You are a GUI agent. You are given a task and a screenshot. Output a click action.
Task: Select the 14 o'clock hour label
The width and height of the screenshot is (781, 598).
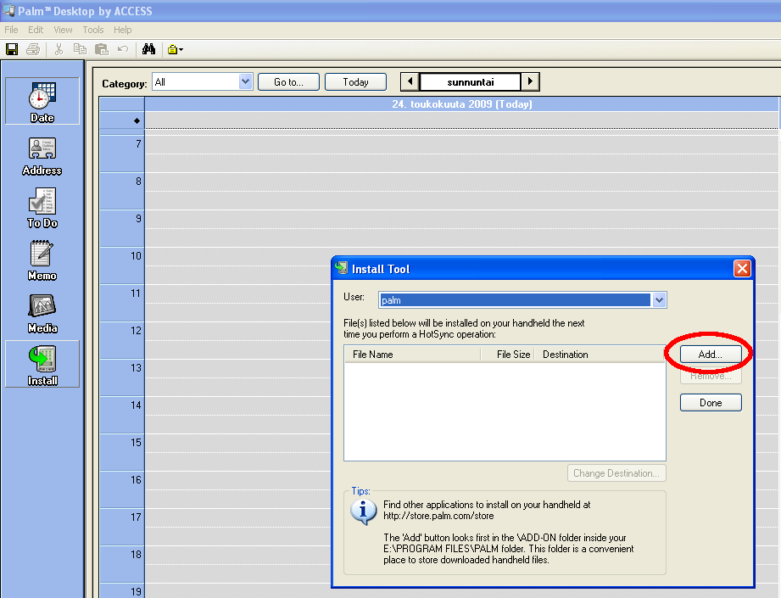point(136,405)
